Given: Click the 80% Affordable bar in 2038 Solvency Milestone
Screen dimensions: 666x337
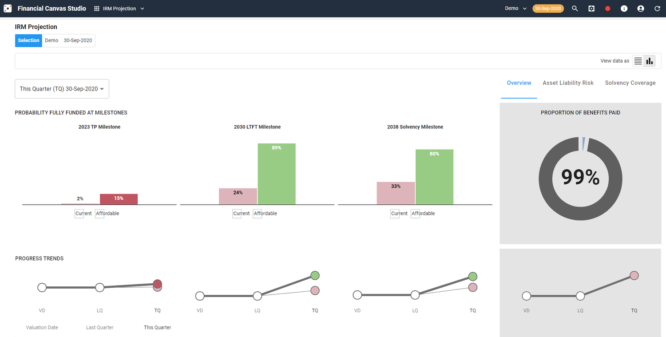Looking at the screenshot, I should point(434,177).
